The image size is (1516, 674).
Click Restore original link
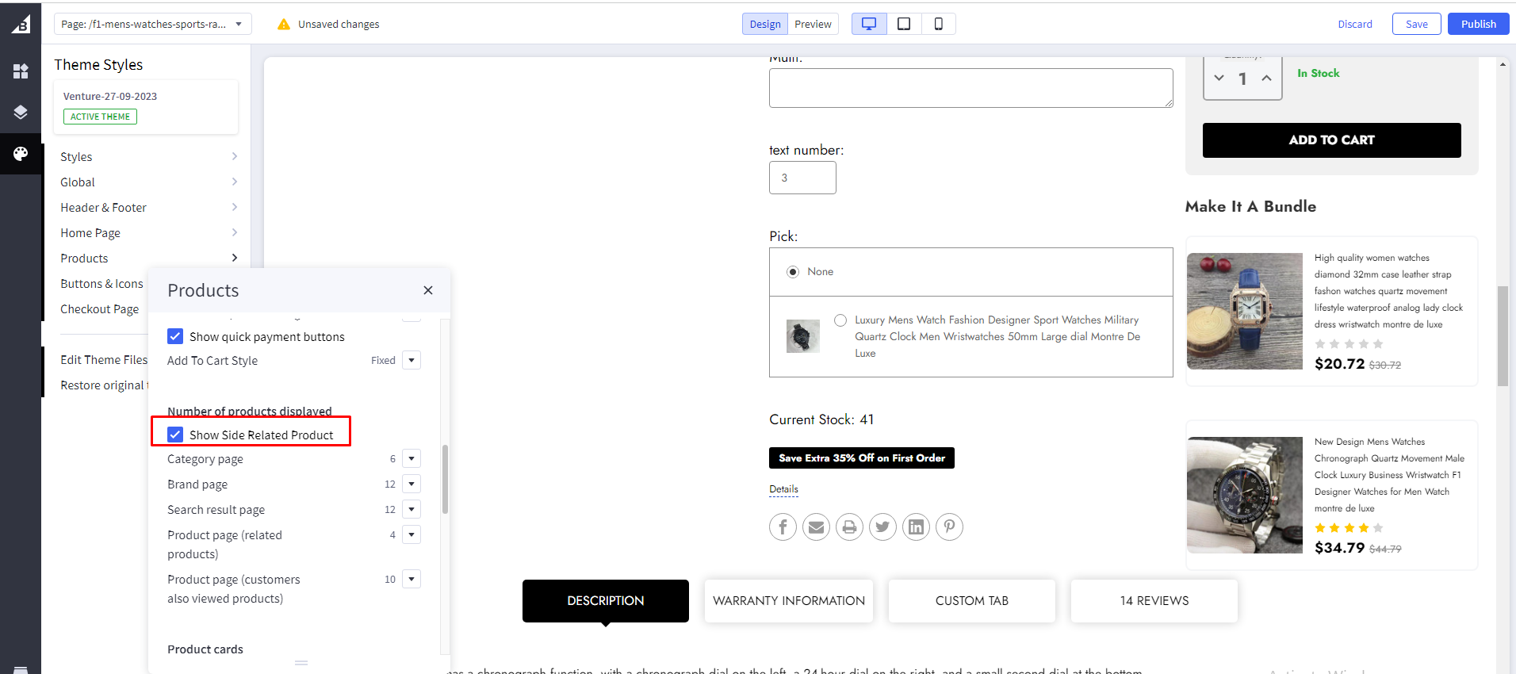tap(103, 385)
